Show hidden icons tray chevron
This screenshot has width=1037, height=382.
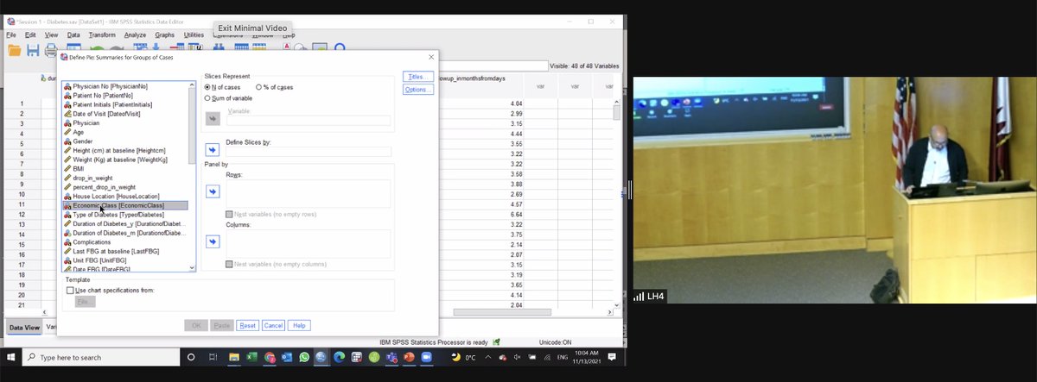point(487,357)
